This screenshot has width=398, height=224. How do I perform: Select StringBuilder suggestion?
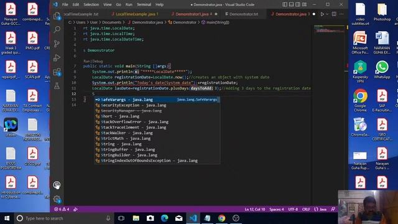pyautogui.click(x=157, y=155)
